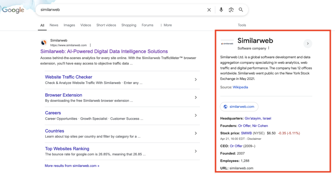The width and height of the screenshot is (335, 174).
Task: Clear the search box with X
Action: tap(209, 10)
